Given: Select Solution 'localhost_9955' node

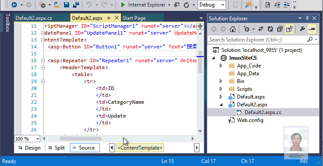Looking at the screenshot, I should pyautogui.click(x=262, y=50).
